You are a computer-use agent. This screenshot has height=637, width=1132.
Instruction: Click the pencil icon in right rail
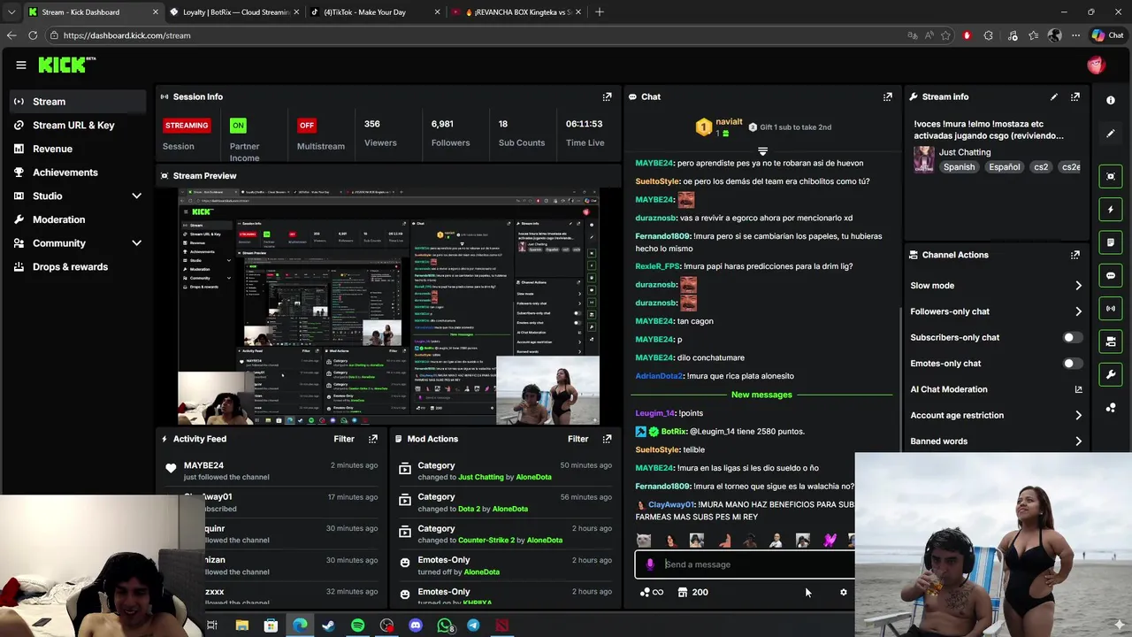[x=1111, y=134]
